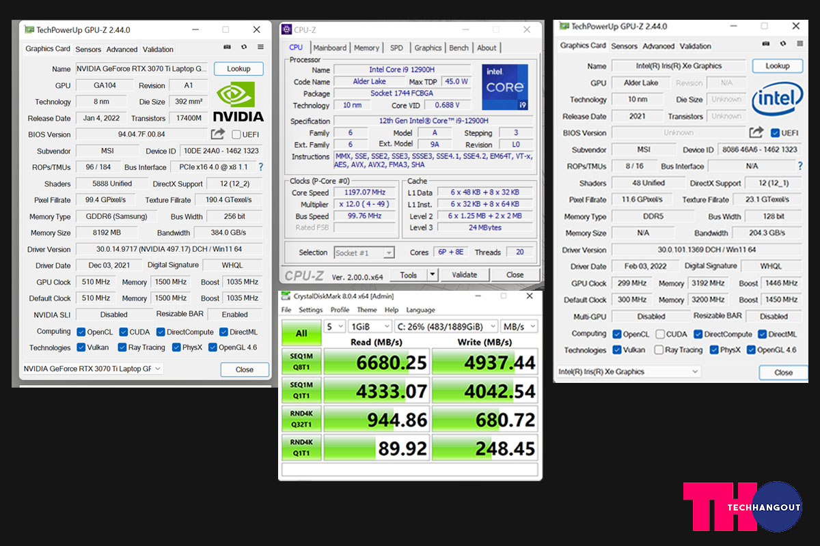
Task: Toggle CUDA checkbox in Intel GPU-Z
Action: pos(660,334)
